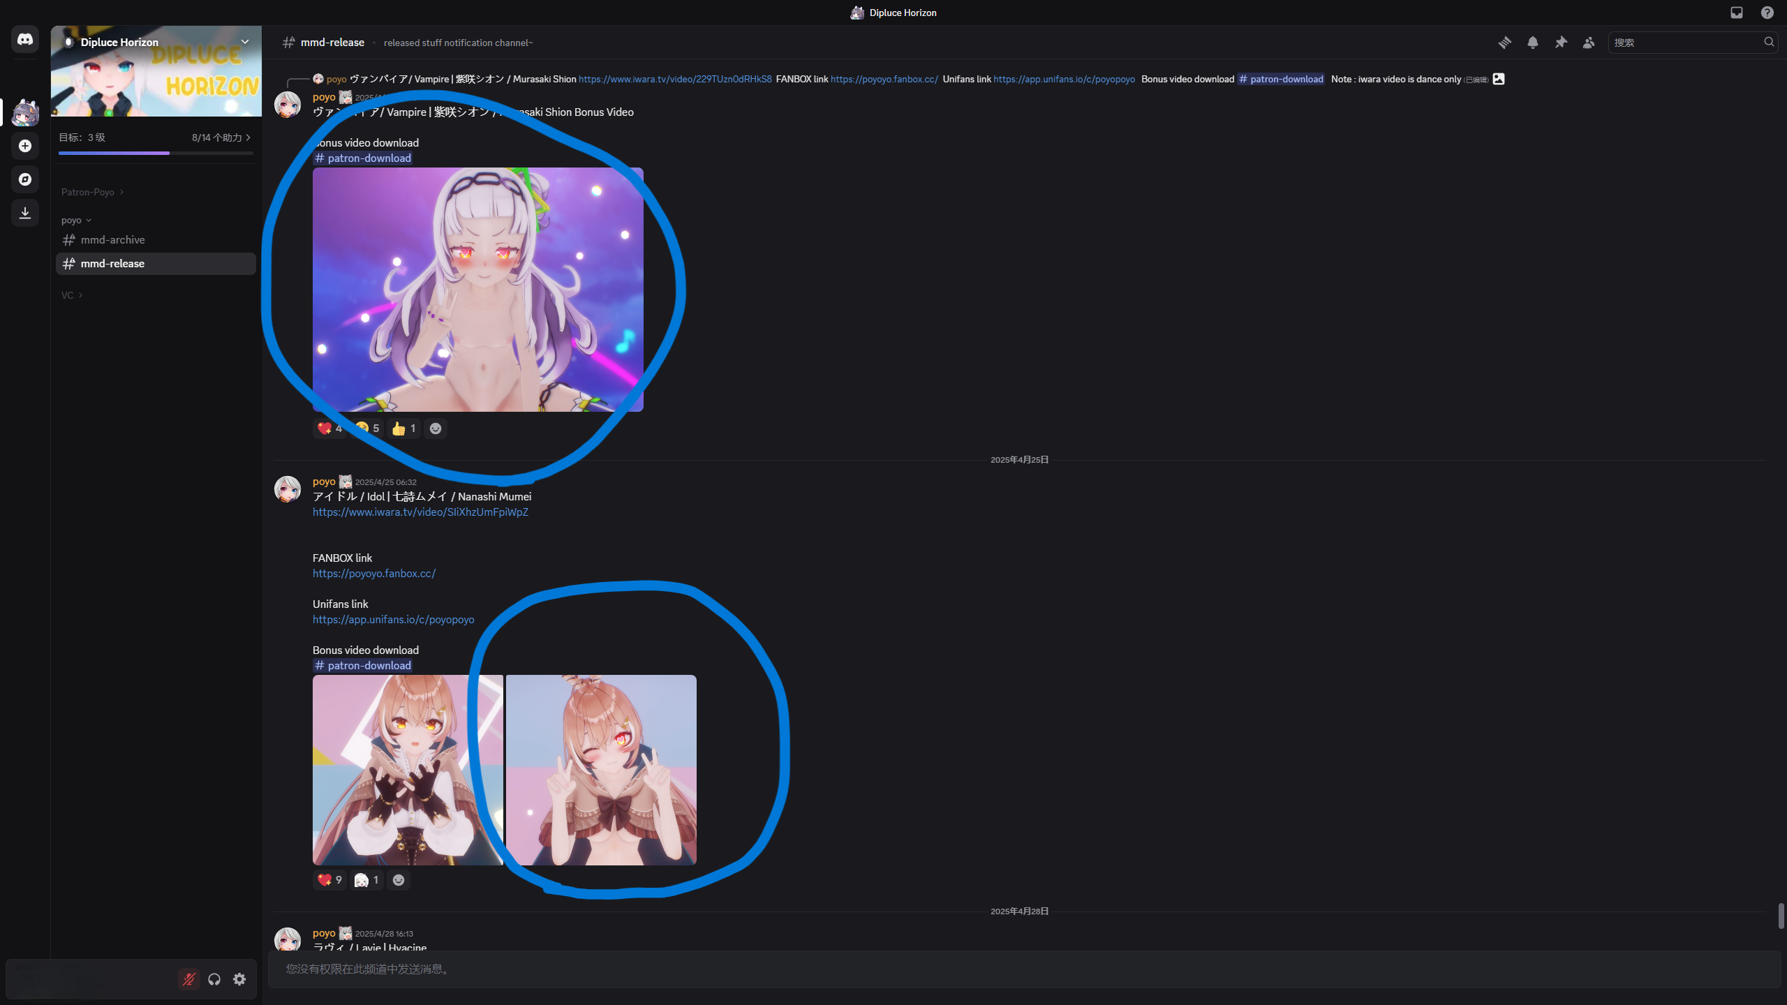1787x1005 pixels.
Task: Open the Dipluce Horizon server dropdown menu
Action: (x=245, y=42)
